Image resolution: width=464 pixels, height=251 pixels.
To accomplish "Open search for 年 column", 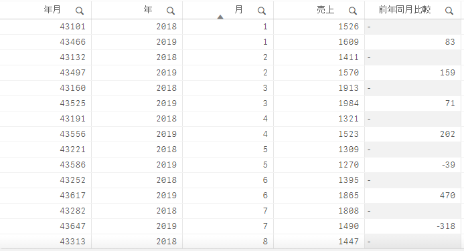I will tap(171, 11).
